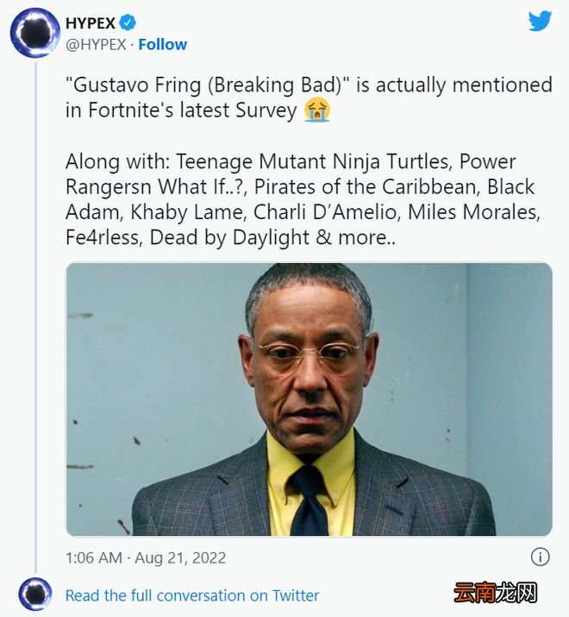Click the "Gustavo Fring (Breaking Bad)" tweet sentence

tap(309, 98)
